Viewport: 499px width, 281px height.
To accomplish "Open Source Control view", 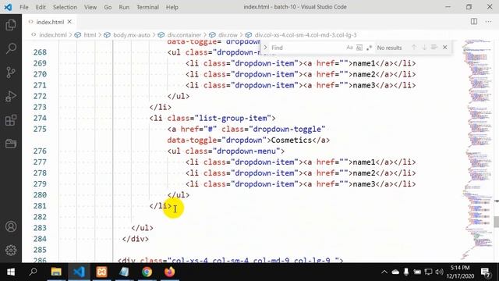I will pos(11,73).
